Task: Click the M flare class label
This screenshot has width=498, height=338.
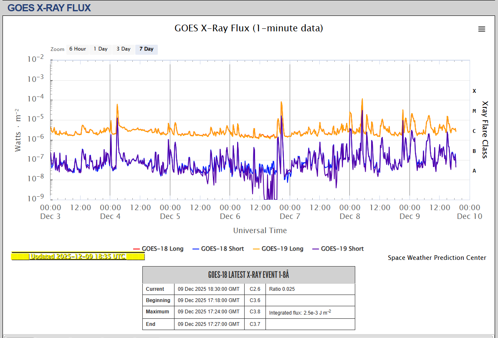Action: pos(474,111)
